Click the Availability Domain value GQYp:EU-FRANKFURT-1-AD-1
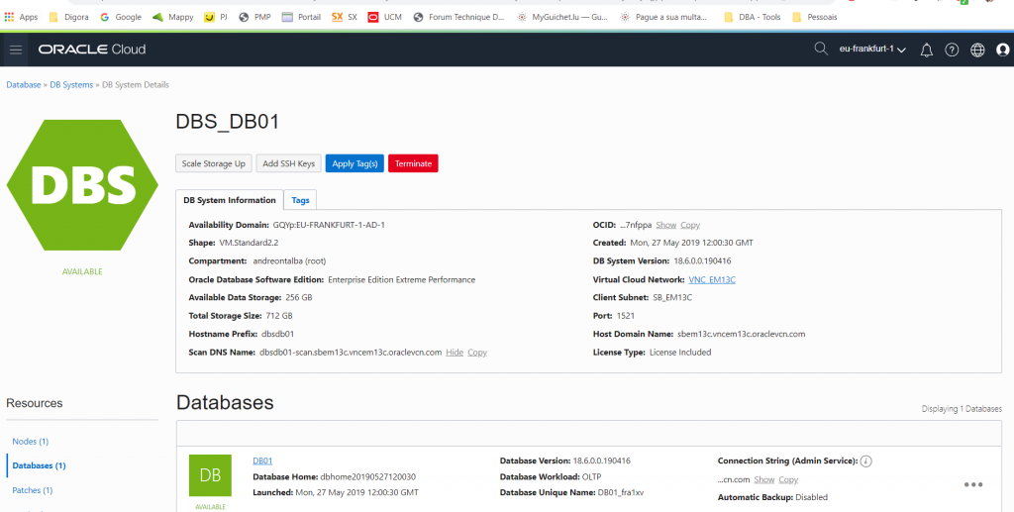This screenshot has width=1014, height=512. (329, 225)
